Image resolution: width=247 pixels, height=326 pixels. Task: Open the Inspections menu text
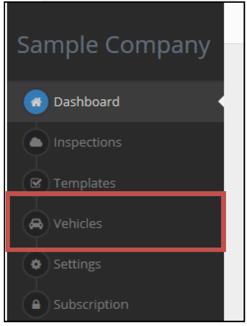pyautogui.click(x=88, y=143)
